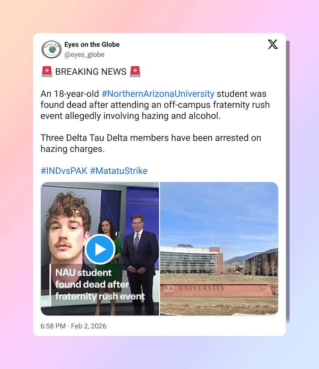This screenshot has width=319, height=369.
Task: Open the Eyes on the Globe profile avatar
Action: tap(51, 49)
